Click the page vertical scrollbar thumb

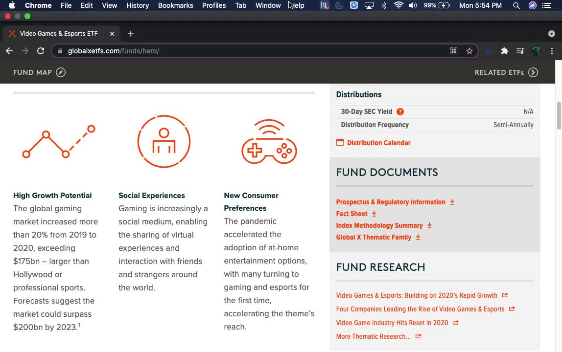click(x=559, y=116)
